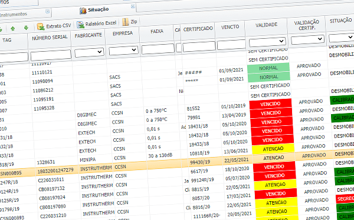Open the SITUAÇÃO filter dropdown
Viewport: 354px width, 220px height.
(x=341, y=38)
